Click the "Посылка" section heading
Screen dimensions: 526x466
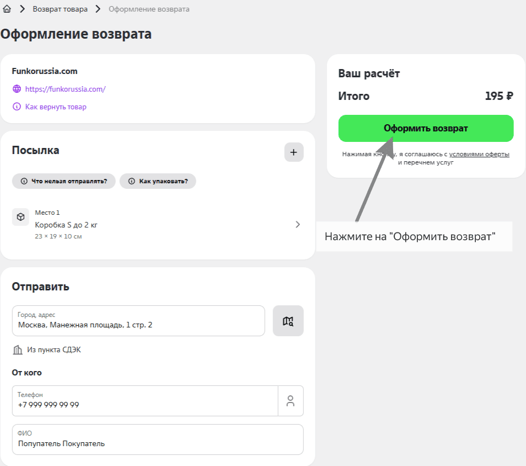click(x=35, y=150)
